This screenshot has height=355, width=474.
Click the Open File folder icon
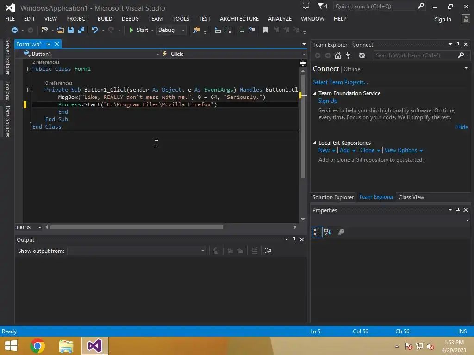(x=61, y=30)
